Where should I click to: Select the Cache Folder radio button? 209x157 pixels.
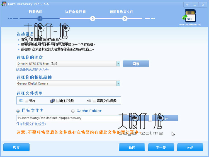[x=73, y=111]
